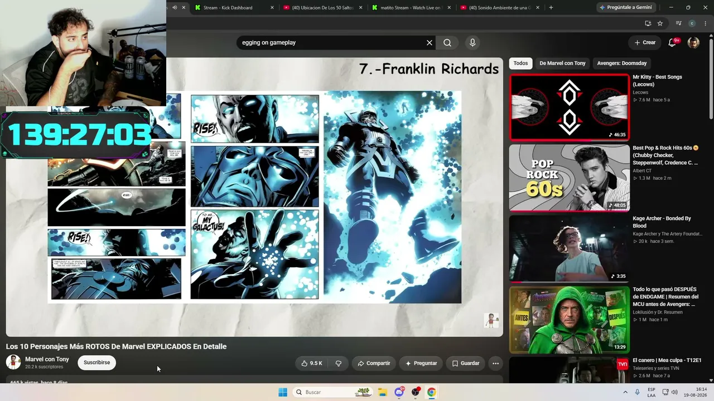This screenshot has width=714, height=401.
Task: Open El canero Mea culpa video thumbnail
Action: [569, 370]
